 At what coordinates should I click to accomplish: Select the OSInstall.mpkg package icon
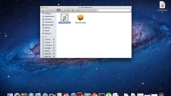click(80, 17)
